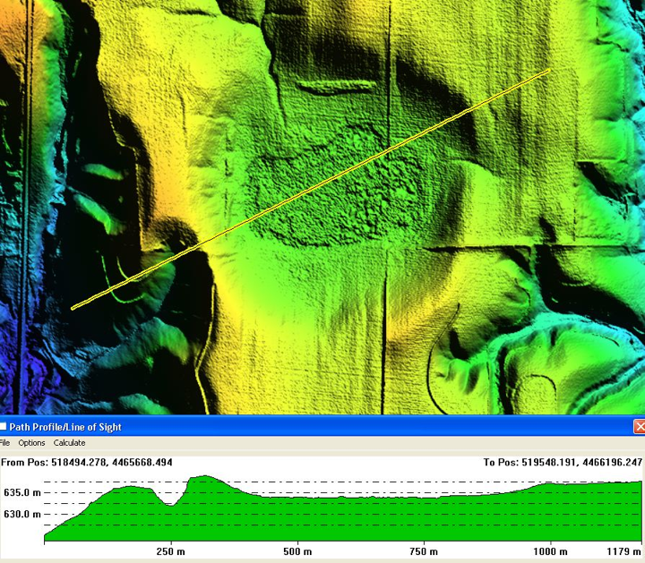Screen dimensions: 645x563
Task: Open the Calculate menu
Action: (x=70, y=443)
